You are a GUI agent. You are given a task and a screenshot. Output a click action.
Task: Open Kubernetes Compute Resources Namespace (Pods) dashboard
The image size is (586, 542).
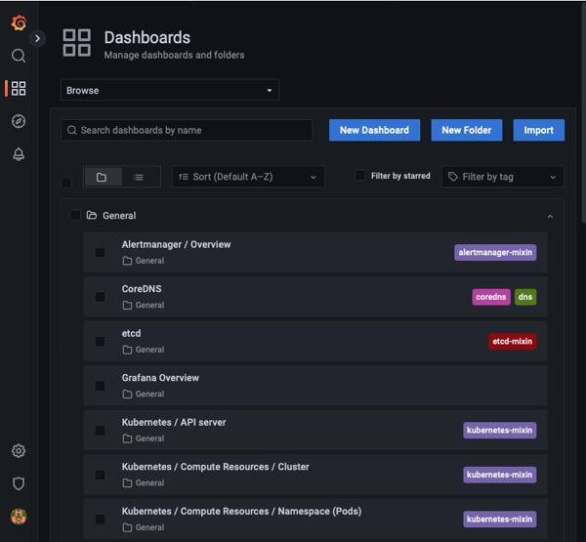tap(241, 512)
